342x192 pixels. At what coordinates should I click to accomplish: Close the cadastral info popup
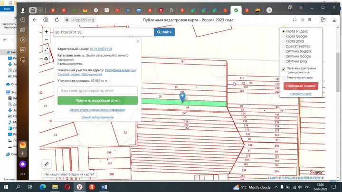[x=138, y=41]
